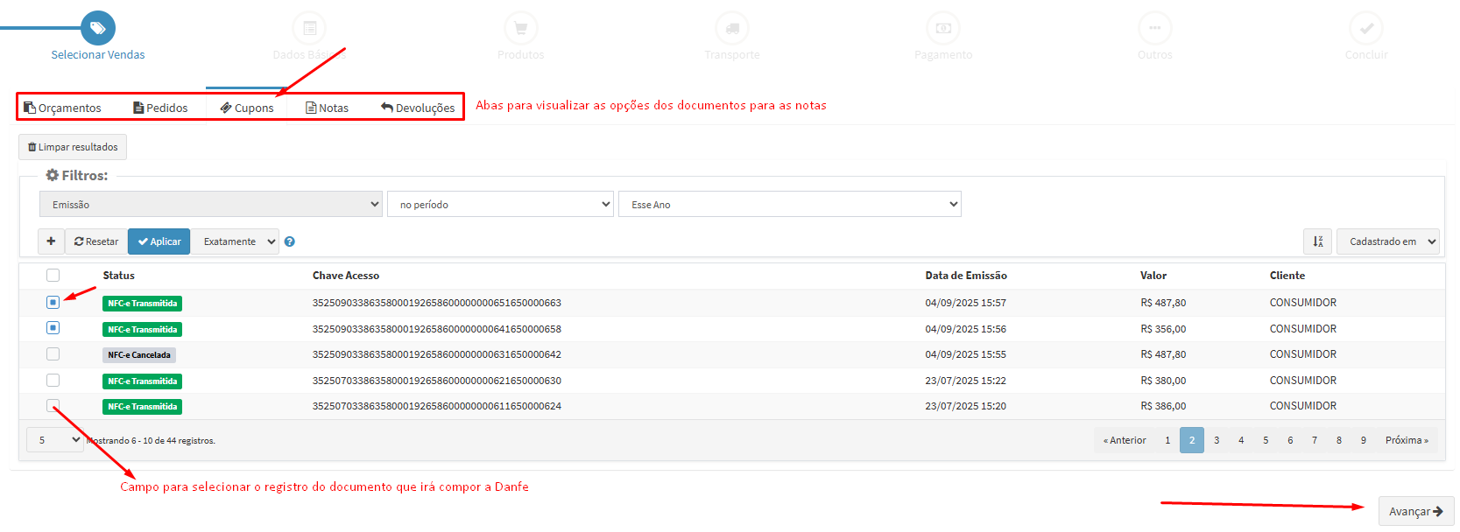Click the blue help question mark icon
This screenshot has width=1460, height=532.
point(290,241)
